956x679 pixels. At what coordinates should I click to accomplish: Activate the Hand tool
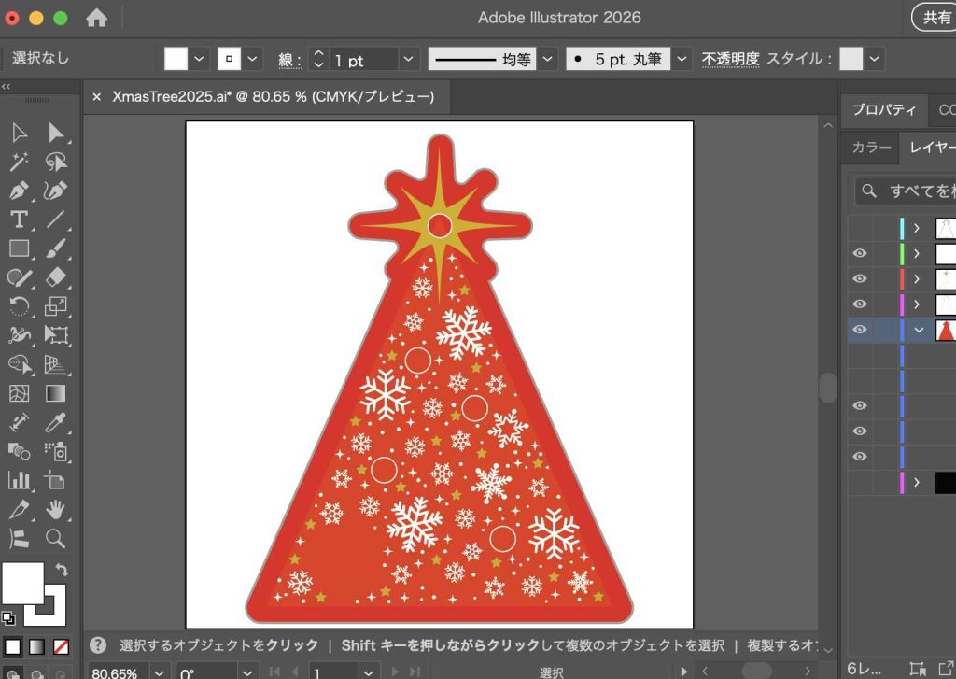click(x=56, y=509)
